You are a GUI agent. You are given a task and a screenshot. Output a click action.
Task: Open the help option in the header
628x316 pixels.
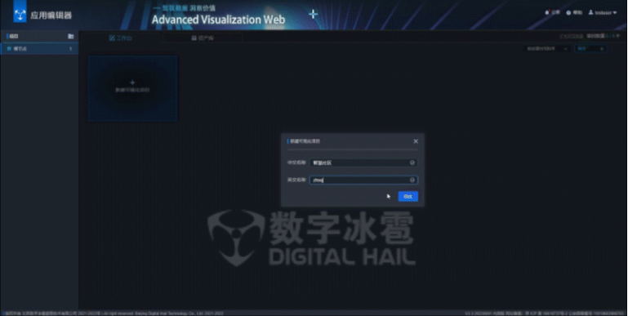574,12
